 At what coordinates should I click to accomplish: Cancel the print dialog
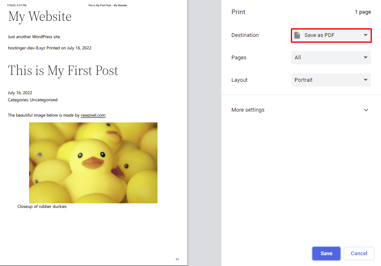[x=359, y=253]
